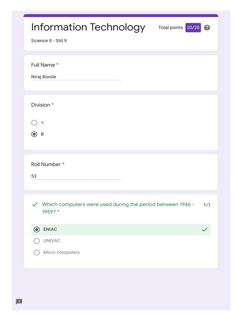This screenshot has height=321, width=241.
Task: Click the Full Name input field
Action: coord(76,77)
